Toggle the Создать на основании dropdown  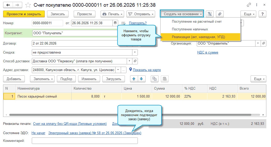point(182,14)
